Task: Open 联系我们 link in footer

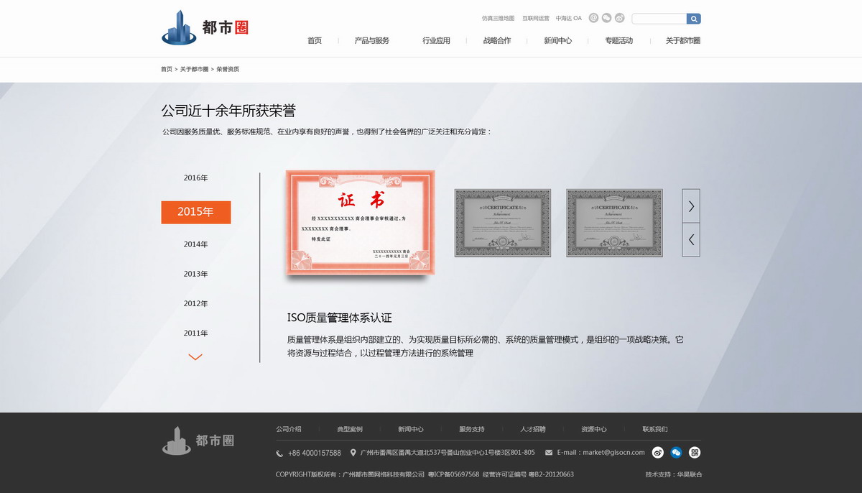Action: (x=654, y=429)
